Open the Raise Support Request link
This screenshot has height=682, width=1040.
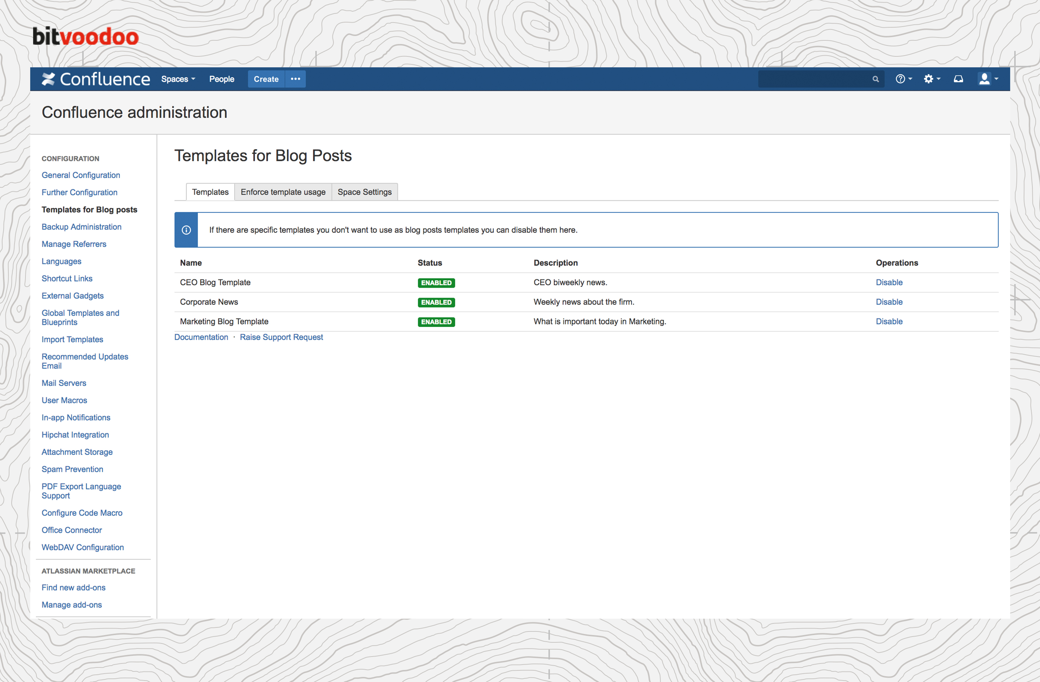click(281, 337)
